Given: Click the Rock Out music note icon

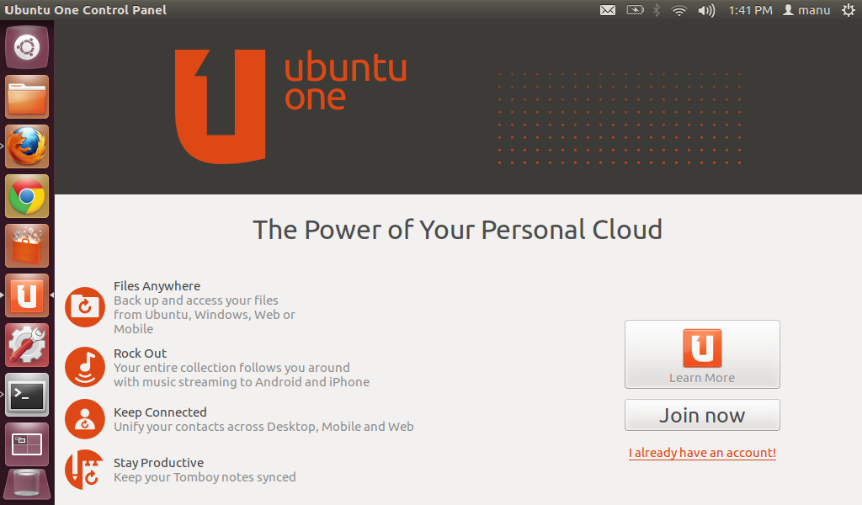Looking at the screenshot, I should tap(84, 367).
